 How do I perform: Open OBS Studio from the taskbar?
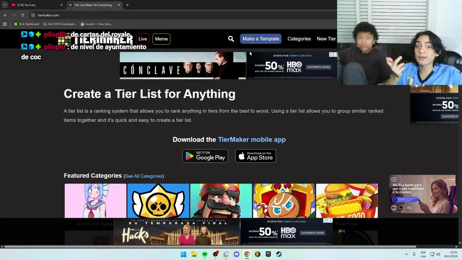point(215,254)
